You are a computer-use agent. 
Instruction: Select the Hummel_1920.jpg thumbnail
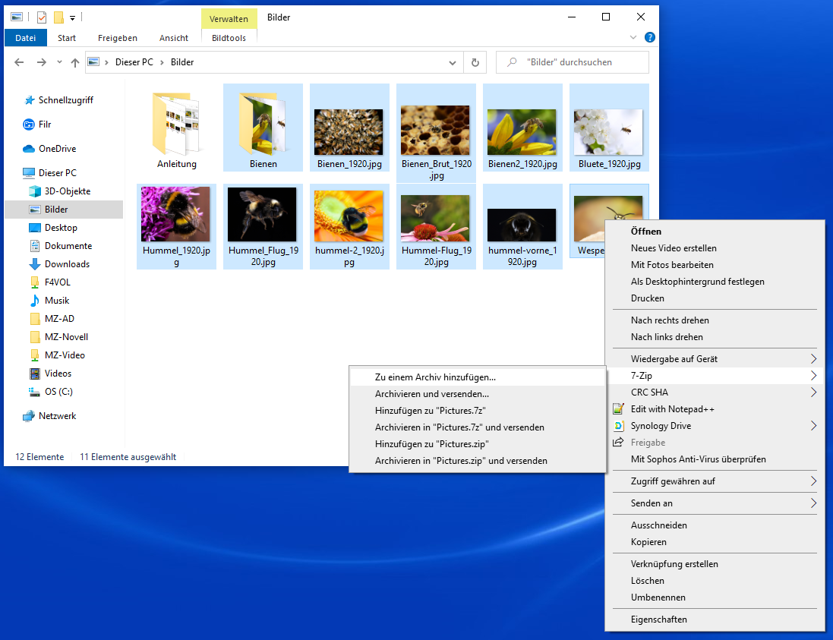click(x=175, y=215)
